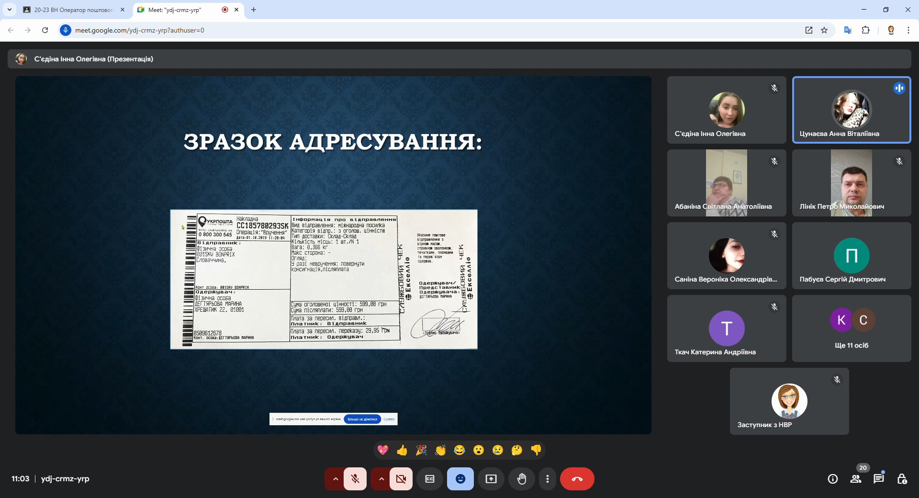Select Ткач Катерина Андріївна participant tile
Screen dimensions: 919x498
(727, 328)
